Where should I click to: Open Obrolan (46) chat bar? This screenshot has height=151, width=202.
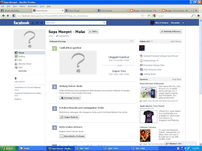(x=181, y=144)
